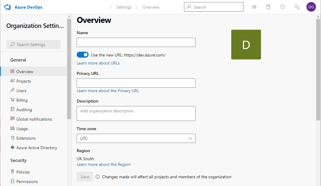Click the Time zone dropdown chevron
This screenshot has height=186, width=321.
[x=190, y=138]
